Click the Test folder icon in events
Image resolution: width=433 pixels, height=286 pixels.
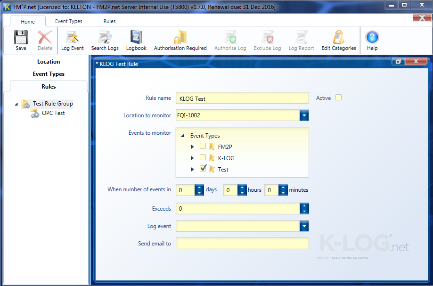(x=212, y=169)
